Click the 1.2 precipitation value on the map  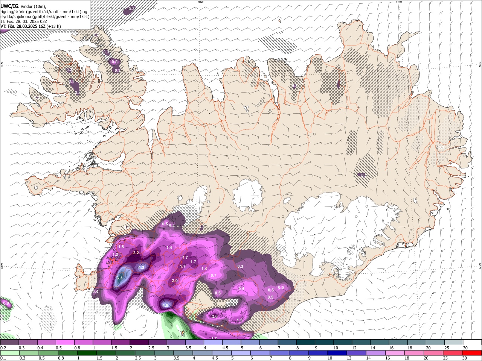(115, 255)
